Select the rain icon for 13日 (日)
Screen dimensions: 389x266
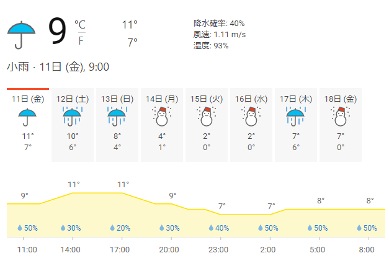[x=117, y=116]
